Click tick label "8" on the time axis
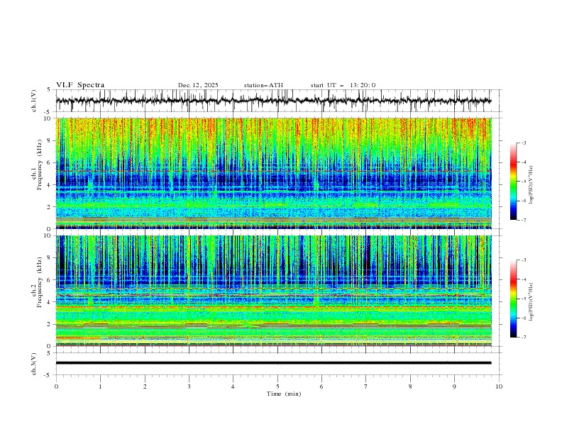The image size is (562, 434). (410, 386)
